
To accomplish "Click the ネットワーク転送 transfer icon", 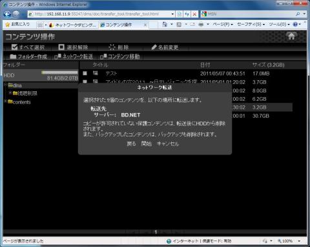I will (57, 56).
